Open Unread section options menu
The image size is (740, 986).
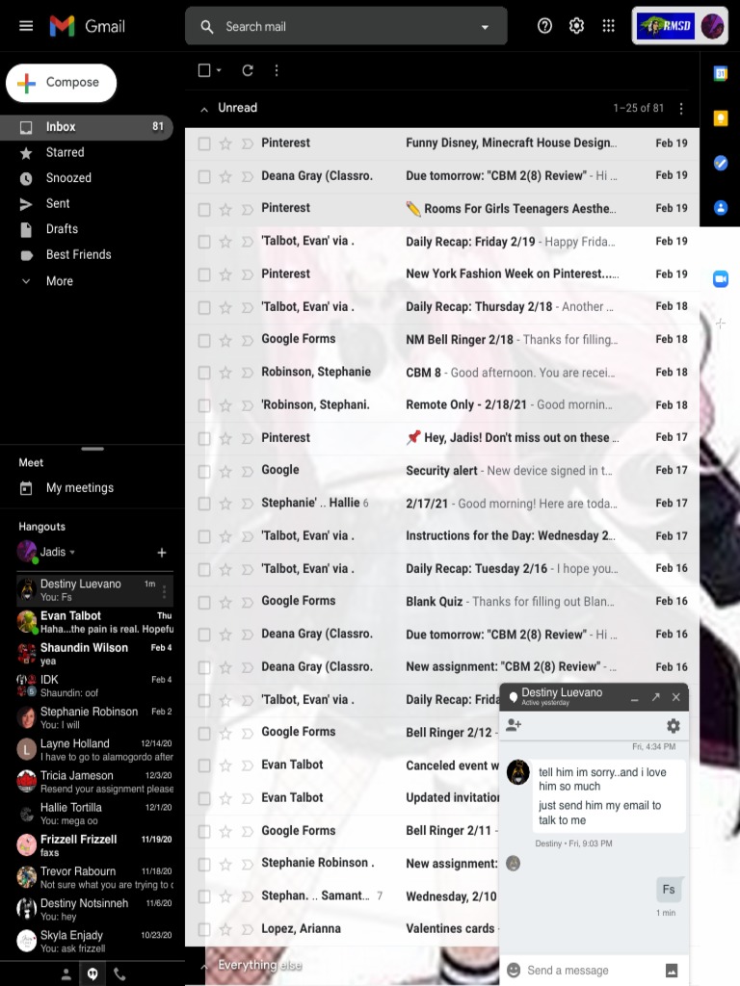point(681,108)
